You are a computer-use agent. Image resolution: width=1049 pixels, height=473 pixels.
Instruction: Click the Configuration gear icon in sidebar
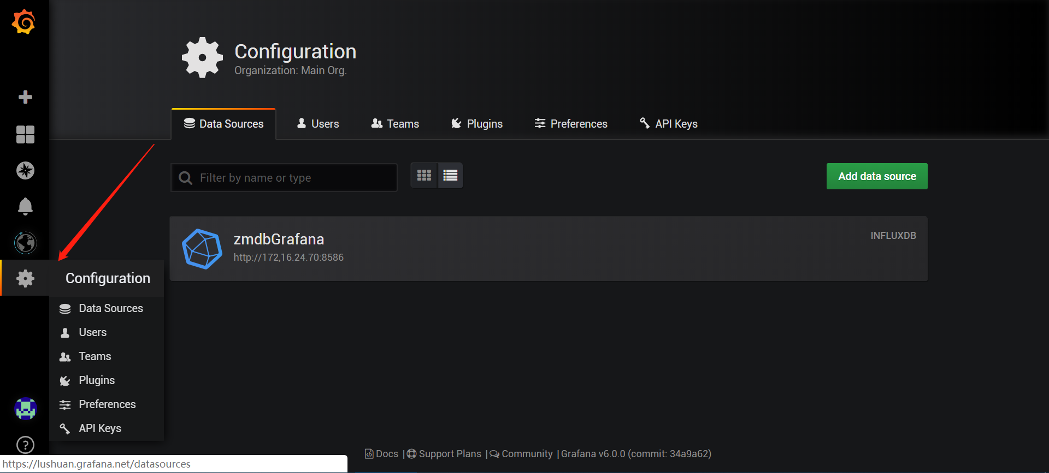(25, 279)
